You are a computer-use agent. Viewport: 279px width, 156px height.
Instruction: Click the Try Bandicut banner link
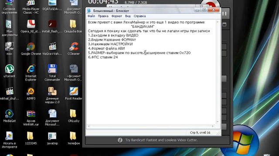point(161,140)
